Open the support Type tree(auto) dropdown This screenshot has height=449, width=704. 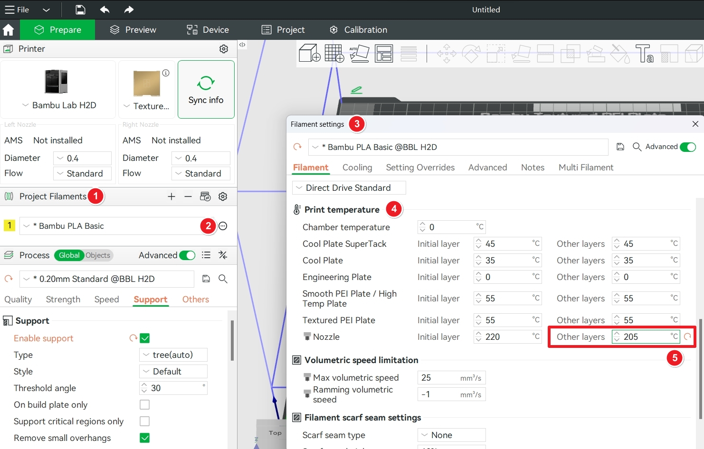coord(173,355)
